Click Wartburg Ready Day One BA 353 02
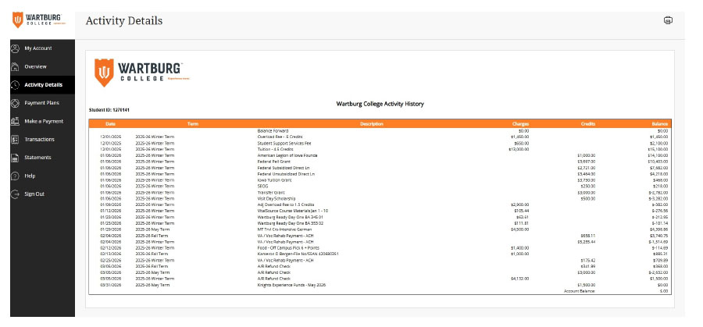This screenshot has height=327, width=703. click(x=290, y=223)
